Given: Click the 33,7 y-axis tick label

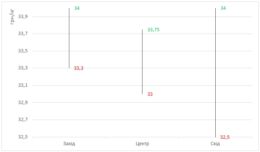Looking at the screenshot, I should point(23,34).
